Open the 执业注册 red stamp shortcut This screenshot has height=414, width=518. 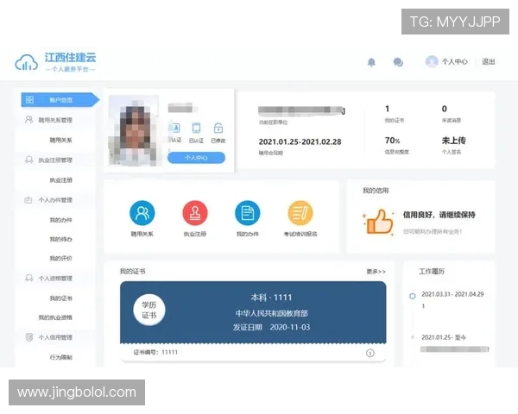195,213
